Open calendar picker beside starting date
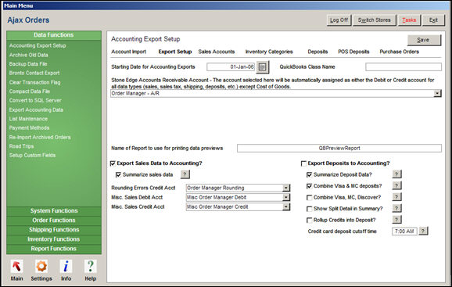This screenshot has height=287, width=452. coord(262,66)
